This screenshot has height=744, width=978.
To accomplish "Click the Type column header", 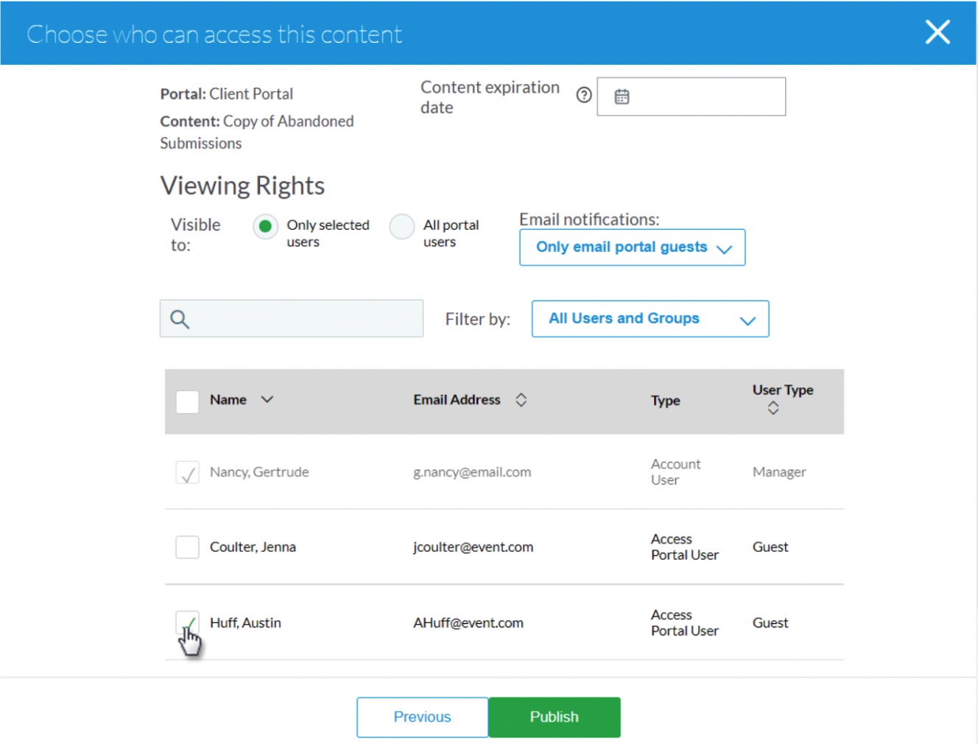I will point(666,401).
